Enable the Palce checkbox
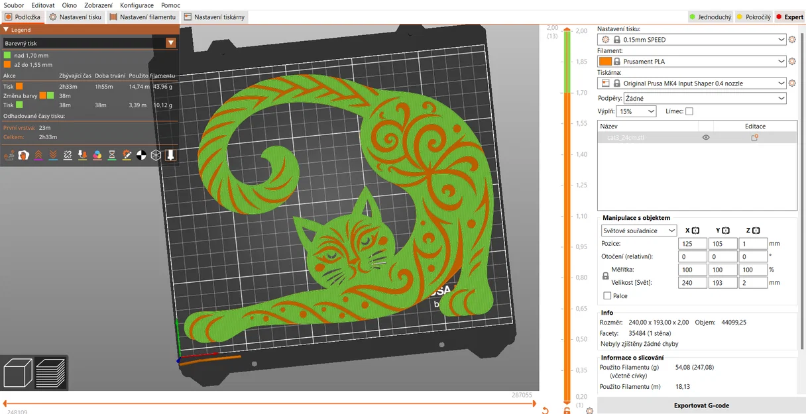 (x=607, y=296)
